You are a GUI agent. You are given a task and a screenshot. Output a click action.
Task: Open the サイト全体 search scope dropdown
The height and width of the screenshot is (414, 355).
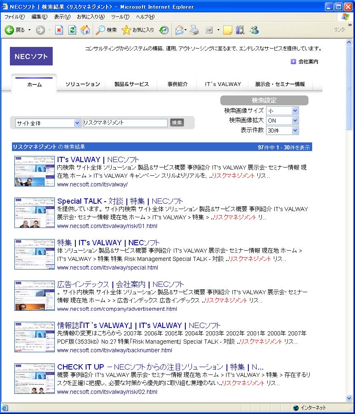[x=48, y=123]
